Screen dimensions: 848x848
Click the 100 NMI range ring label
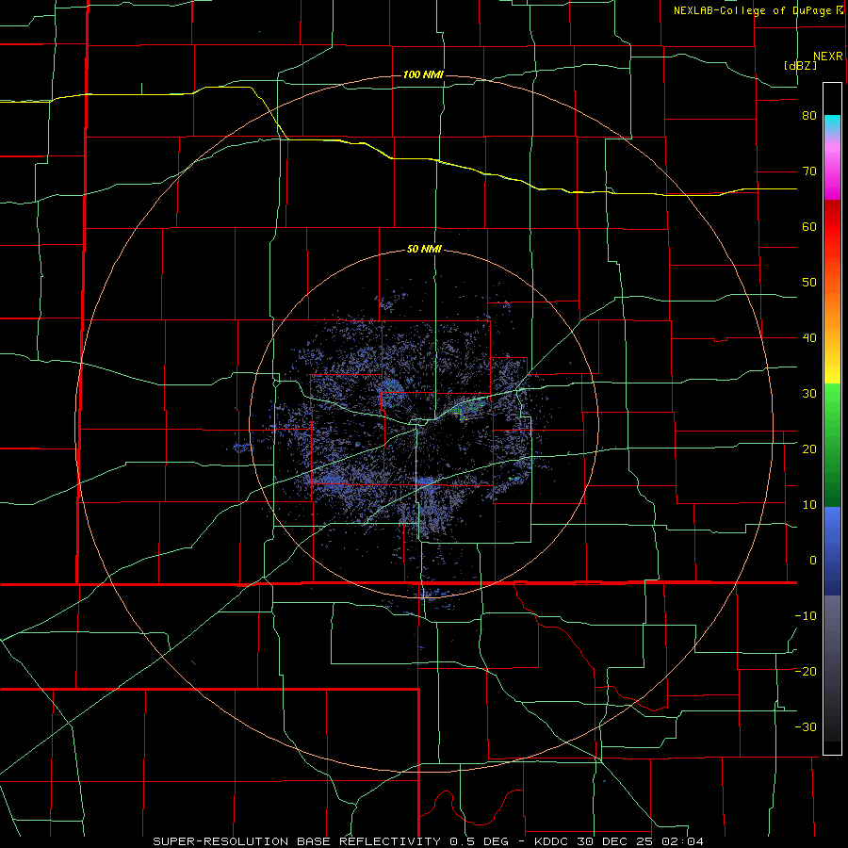tap(423, 74)
